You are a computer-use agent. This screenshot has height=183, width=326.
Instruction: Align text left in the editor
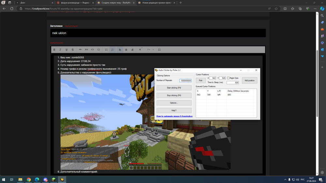120,50
